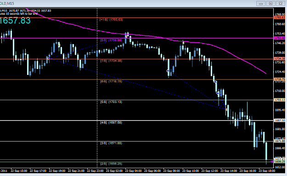Click the OHLC values 1670.87 1671.10 1654.51 1657.83
Screen dimensions: 287x176
tap(30, 11)
